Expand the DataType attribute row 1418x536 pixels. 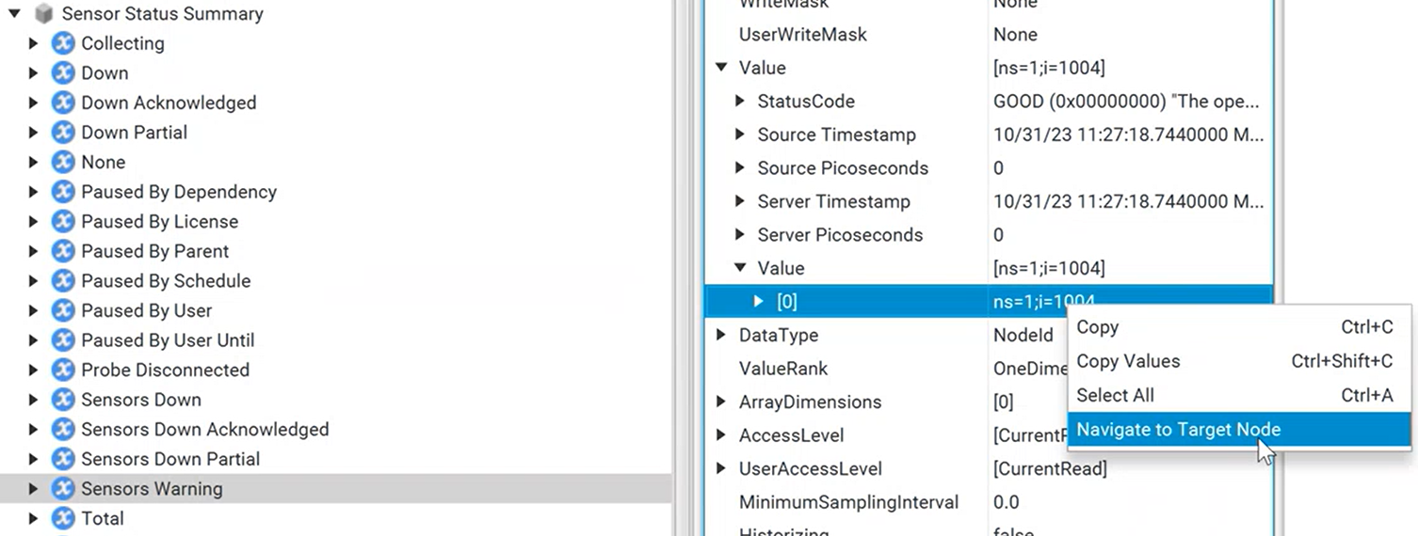click(721, 336)
